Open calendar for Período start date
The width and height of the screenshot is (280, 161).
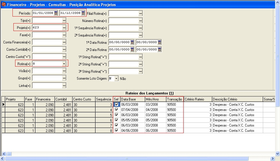[x=56, y=13]
